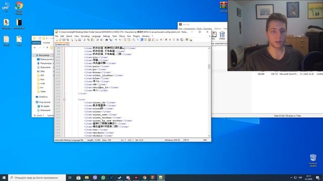The height and width of the screenshot is (181, 323).
Task: Select the select.xml document tab
Action: coord(61,44)
